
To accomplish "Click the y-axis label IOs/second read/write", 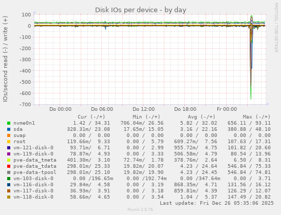I will click(5, 59).
